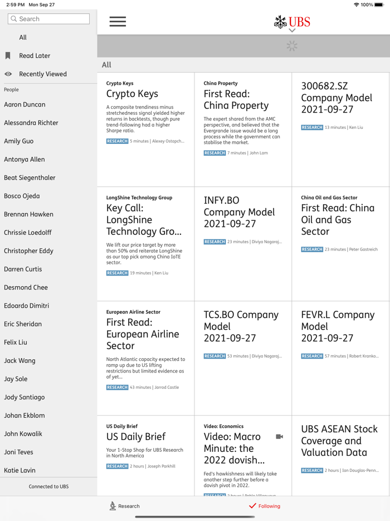Select Johan Ekblom in People
This screenshot has width=390, height=521.
coord(24,415)
